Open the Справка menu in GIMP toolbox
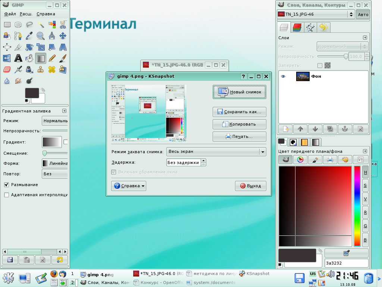 pos(46,14)
